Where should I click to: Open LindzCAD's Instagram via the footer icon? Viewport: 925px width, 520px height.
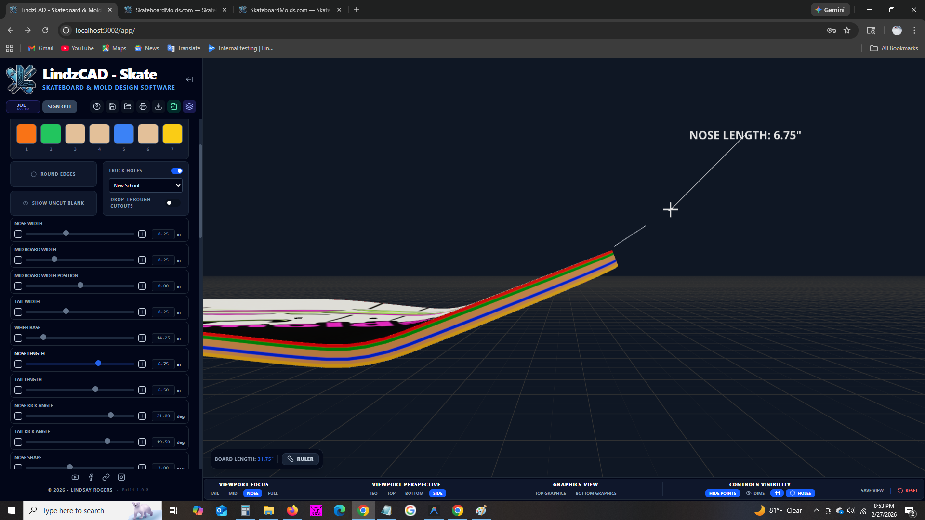tap(121, 477)
